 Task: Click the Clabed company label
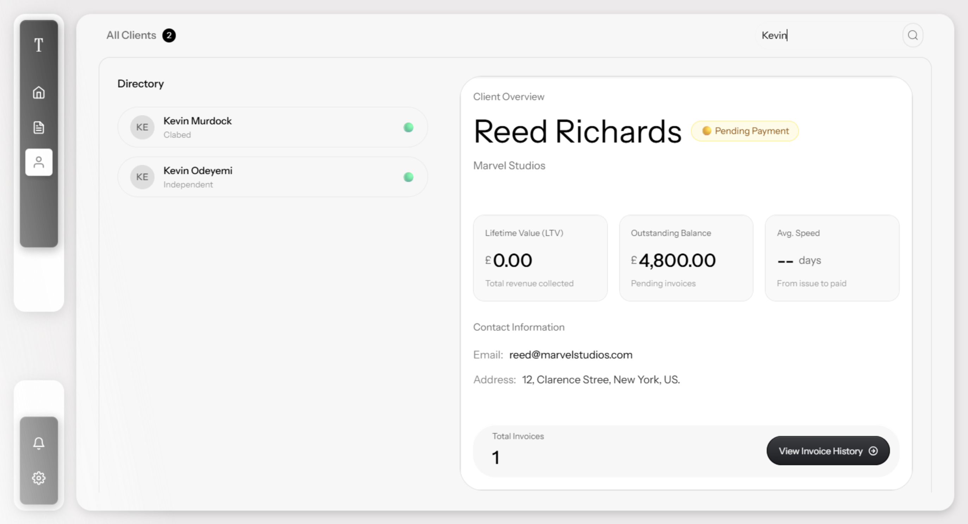177,135
